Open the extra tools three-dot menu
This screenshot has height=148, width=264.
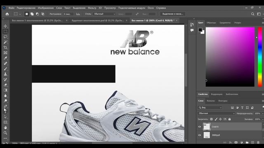pos(5,139)
